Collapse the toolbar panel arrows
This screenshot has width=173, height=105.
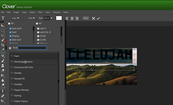5,22
